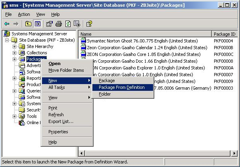Click the PKF00007 package ID cell
The image size is (240, 167).
point(223,75)
